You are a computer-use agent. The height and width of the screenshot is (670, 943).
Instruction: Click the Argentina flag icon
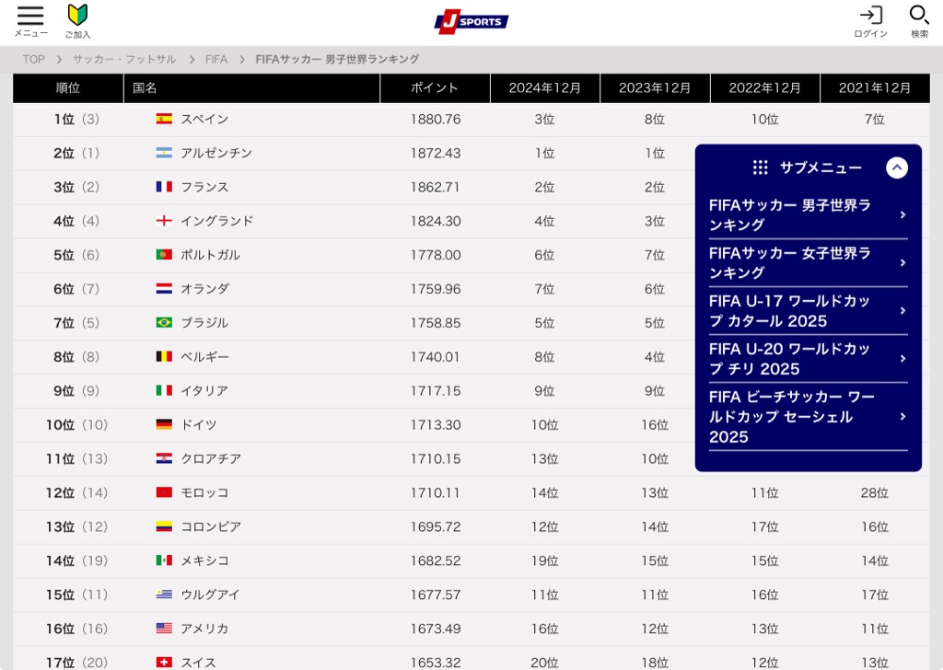[x=164, y=153]
